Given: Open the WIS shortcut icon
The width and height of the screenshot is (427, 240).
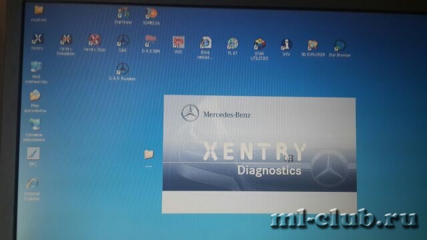Looking at the screenshot, I should pos(178,45).
